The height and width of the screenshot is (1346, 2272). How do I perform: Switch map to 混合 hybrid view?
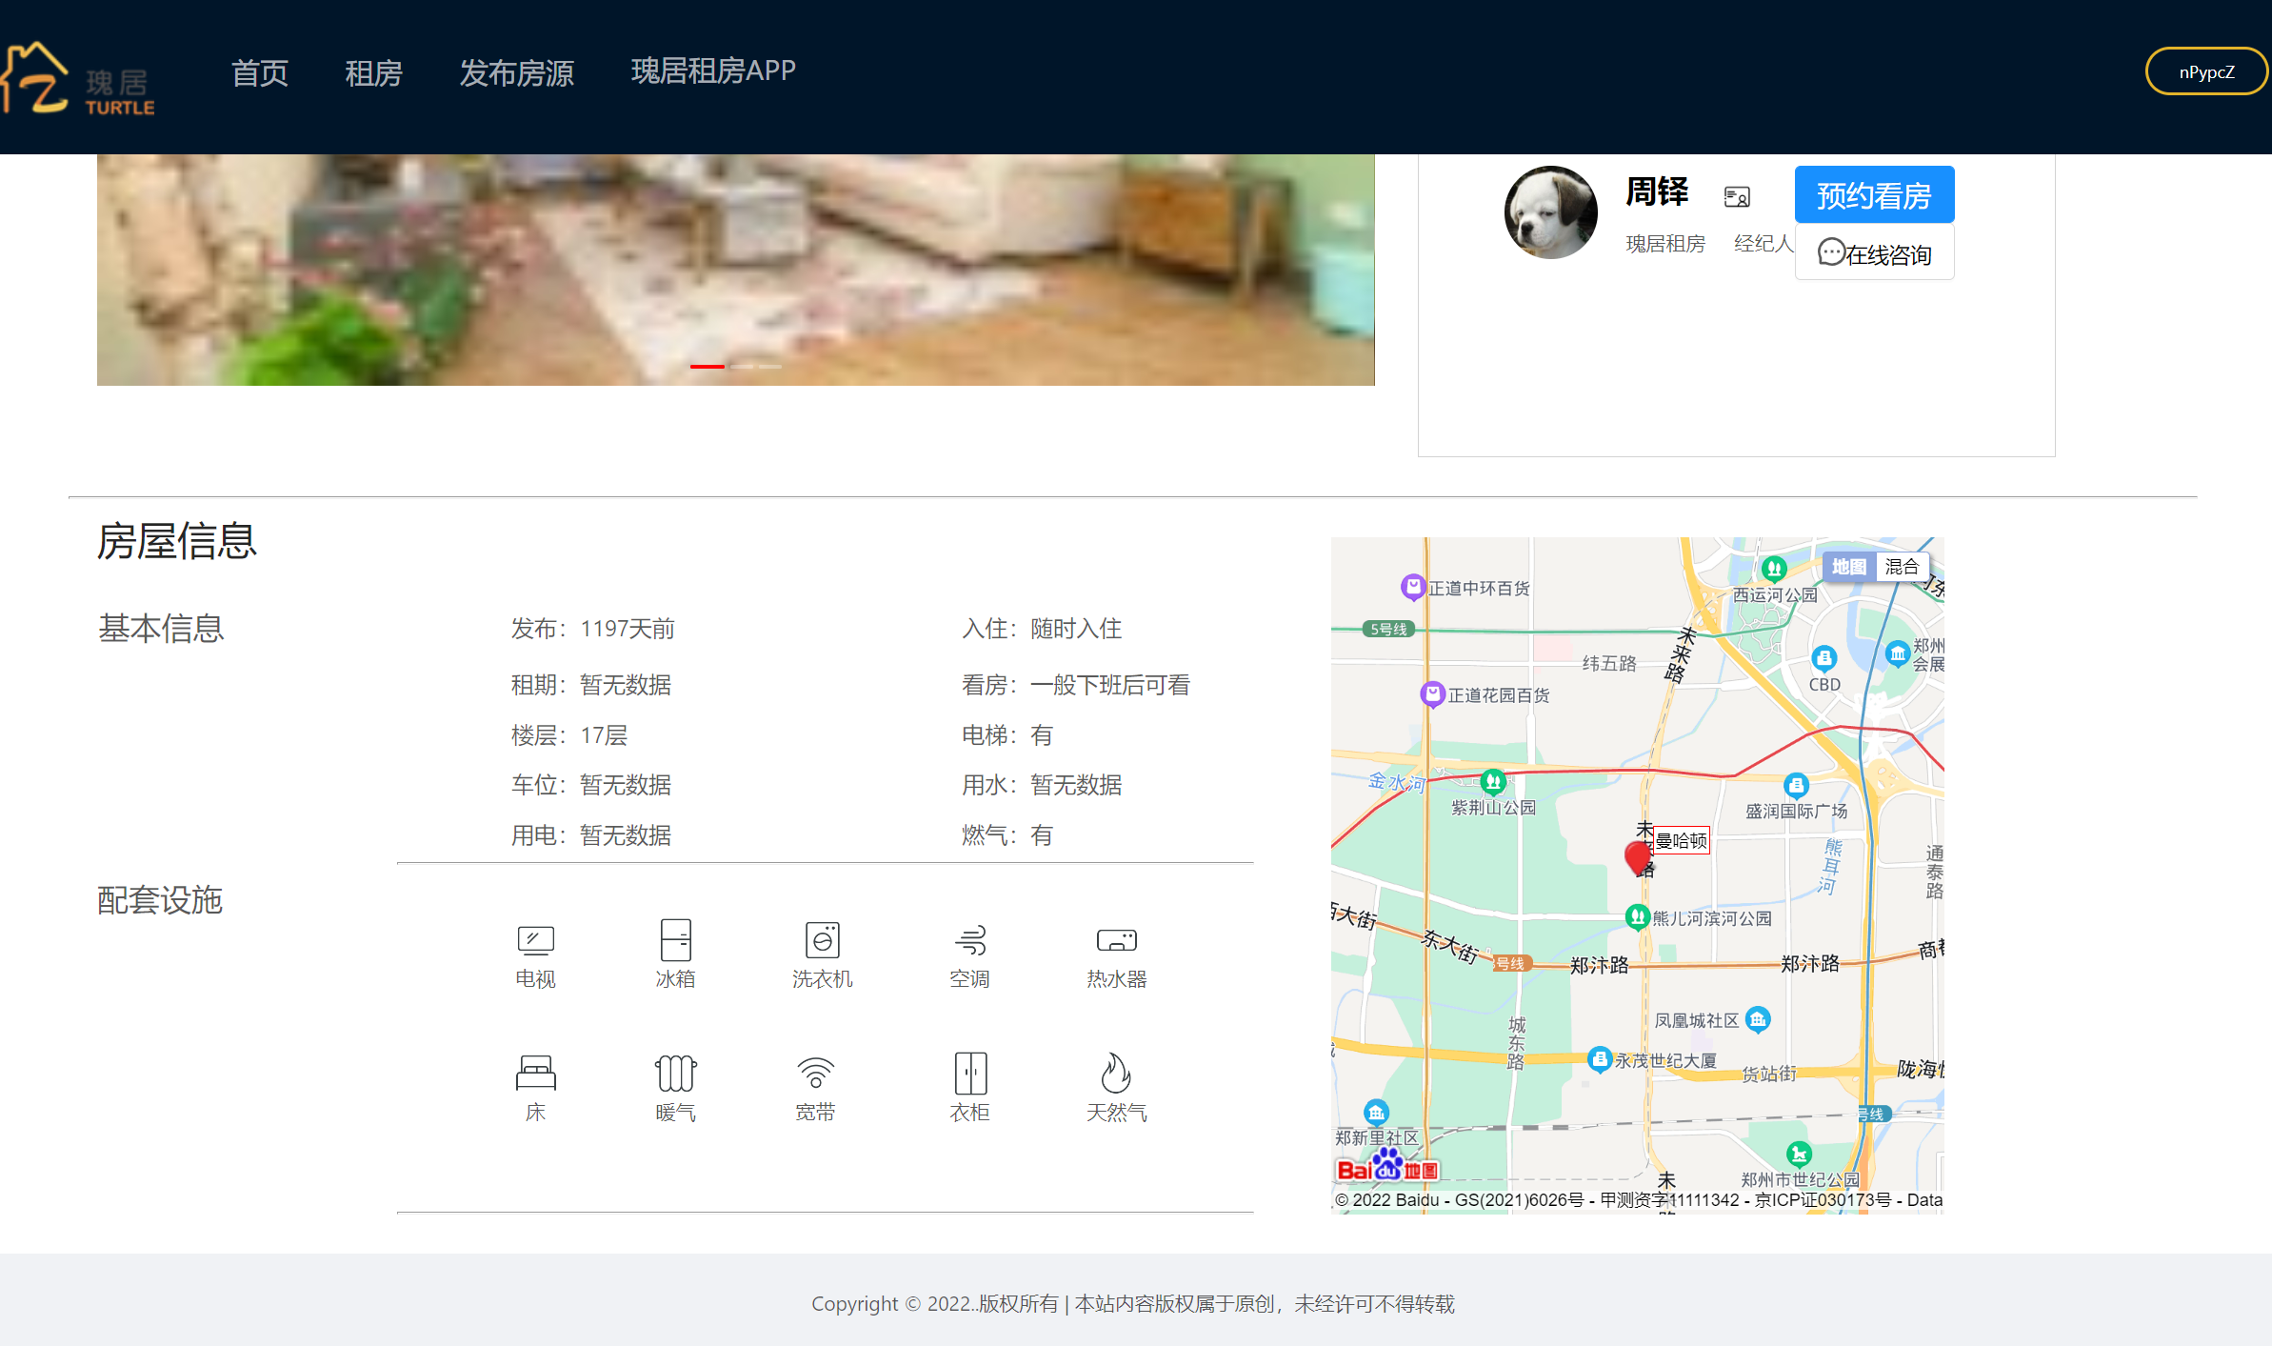click(x=1902, y=567)
